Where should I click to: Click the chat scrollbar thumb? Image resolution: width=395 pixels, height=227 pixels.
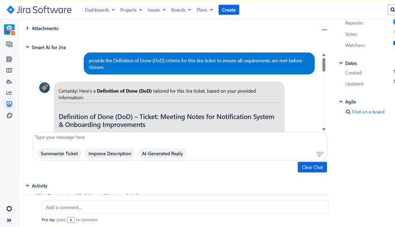pos(324,65)
